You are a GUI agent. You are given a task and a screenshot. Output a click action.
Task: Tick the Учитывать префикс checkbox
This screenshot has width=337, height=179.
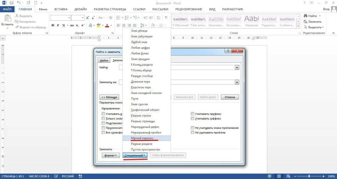tap(192, 114)
